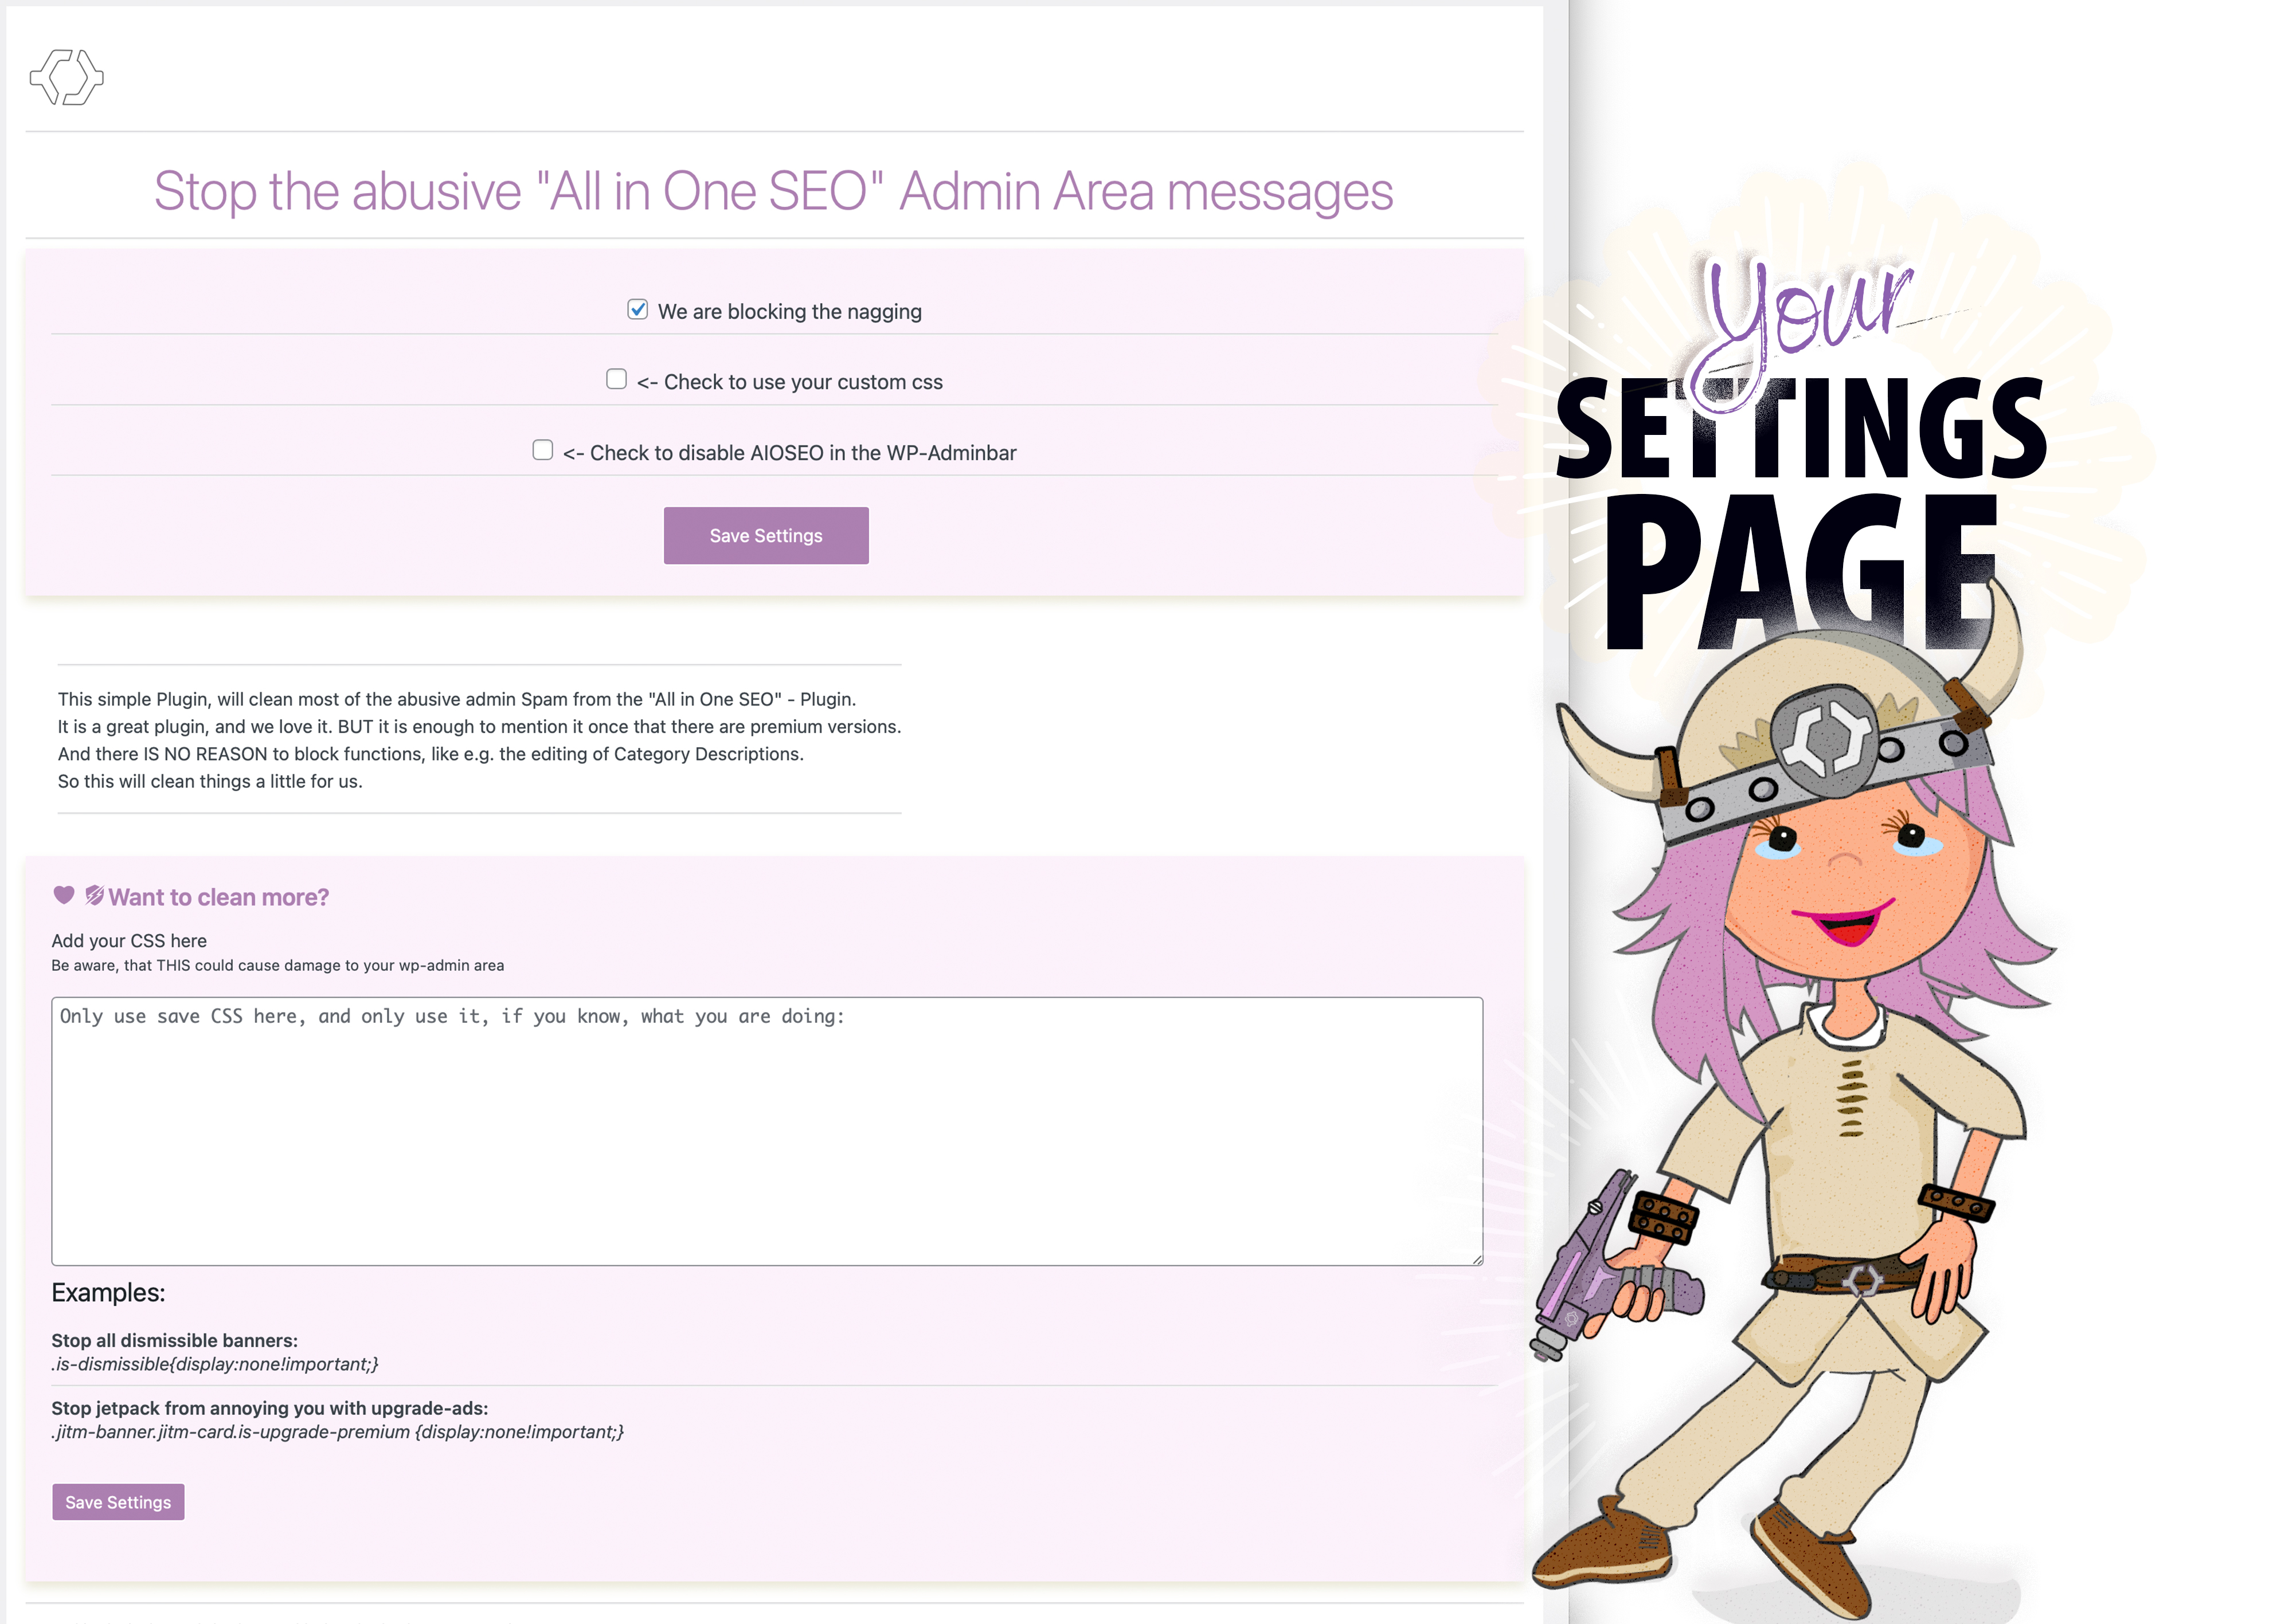The width and height of the screenshot is (2269, 1624).
Task: Click the 'This simple Plugin, will clean' description line
Action: click(x=457, y=700)
